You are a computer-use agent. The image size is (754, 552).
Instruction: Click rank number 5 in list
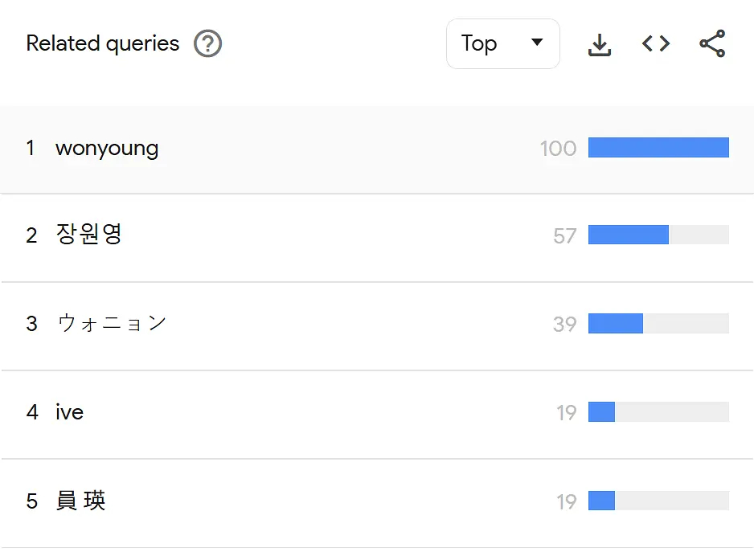31,501
